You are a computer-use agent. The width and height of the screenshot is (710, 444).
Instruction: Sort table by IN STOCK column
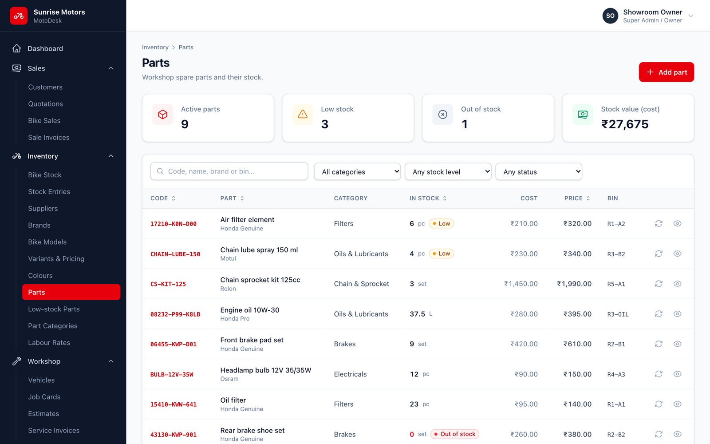[428, 198]
